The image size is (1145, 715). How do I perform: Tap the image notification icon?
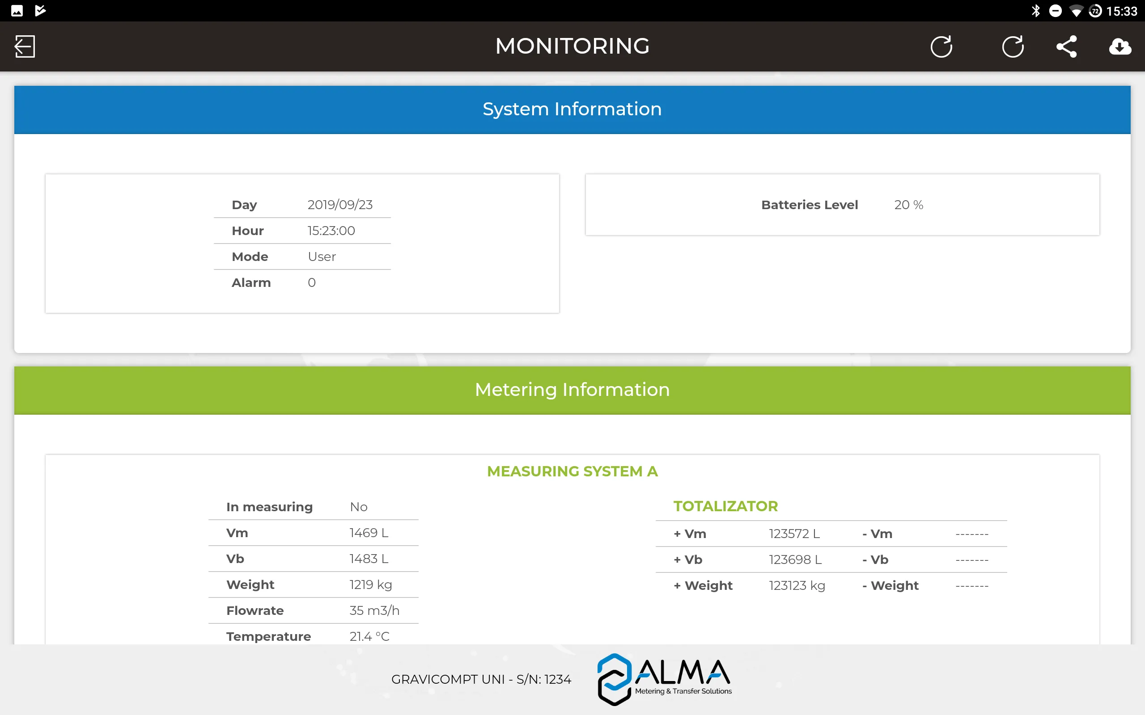click(17, 10)
